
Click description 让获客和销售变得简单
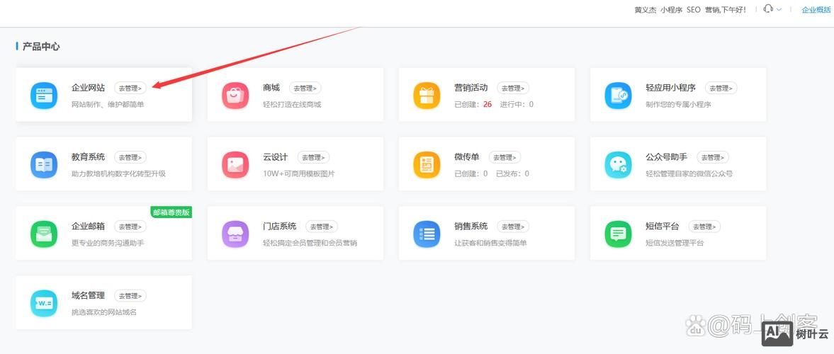coord(490,243)
